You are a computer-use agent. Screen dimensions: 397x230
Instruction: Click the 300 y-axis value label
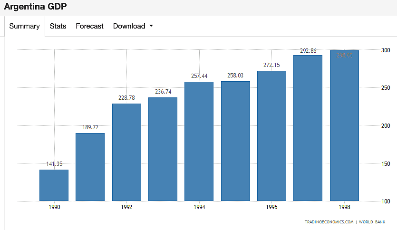(x=385, y=50)
